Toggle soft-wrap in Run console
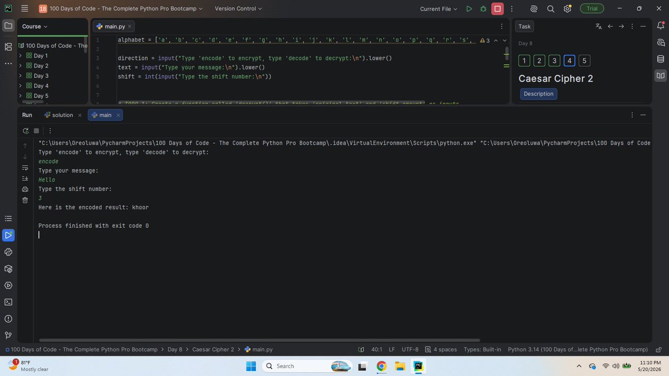Screen dimensions: 669x376 pos(25,168)
